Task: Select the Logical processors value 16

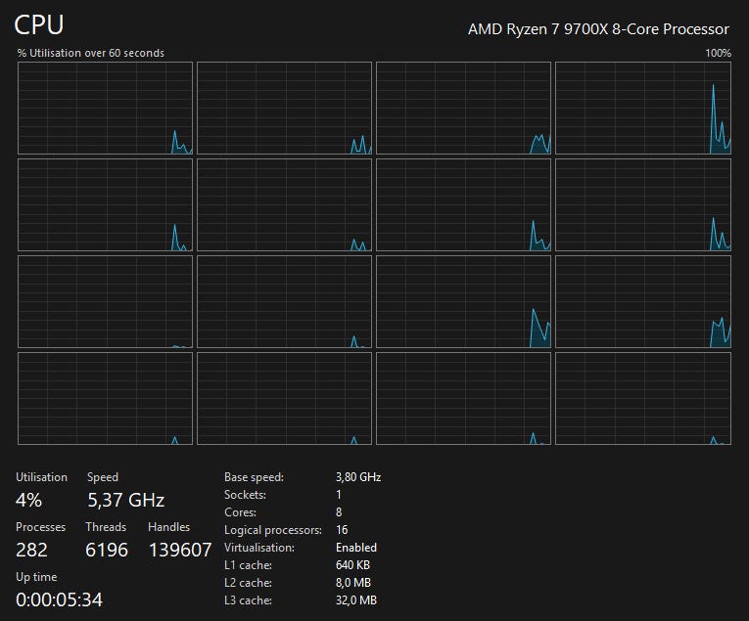Action: pos(342,530)
